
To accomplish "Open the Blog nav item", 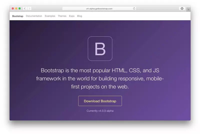I will (x=79, y=16).
